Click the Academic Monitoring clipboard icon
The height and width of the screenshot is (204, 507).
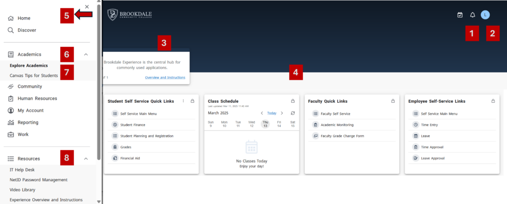pyautogui.click(x=315, y=124)
